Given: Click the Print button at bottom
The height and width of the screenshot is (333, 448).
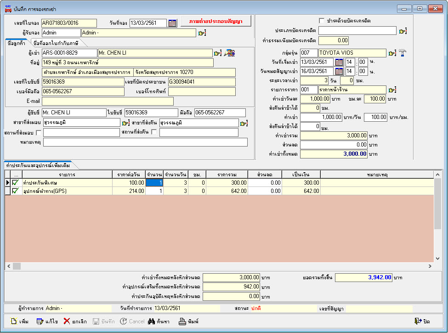Looking at the screenshot, I should pyautogui.click(x=189, y=322).
